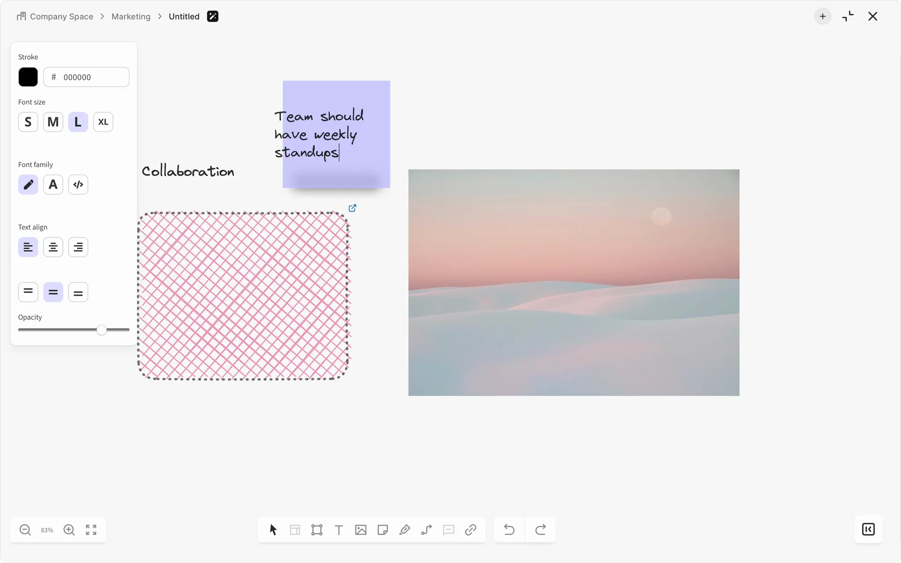Select the Text tool
Screen dimensions: 901x563
[x=339, y=530]
